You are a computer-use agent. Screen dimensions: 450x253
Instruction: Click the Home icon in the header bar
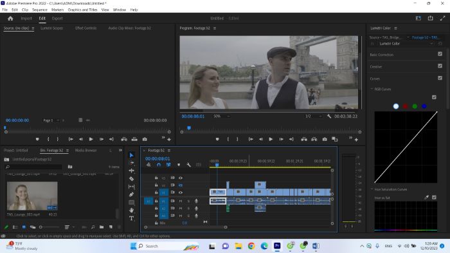click(x=11, y=19)
